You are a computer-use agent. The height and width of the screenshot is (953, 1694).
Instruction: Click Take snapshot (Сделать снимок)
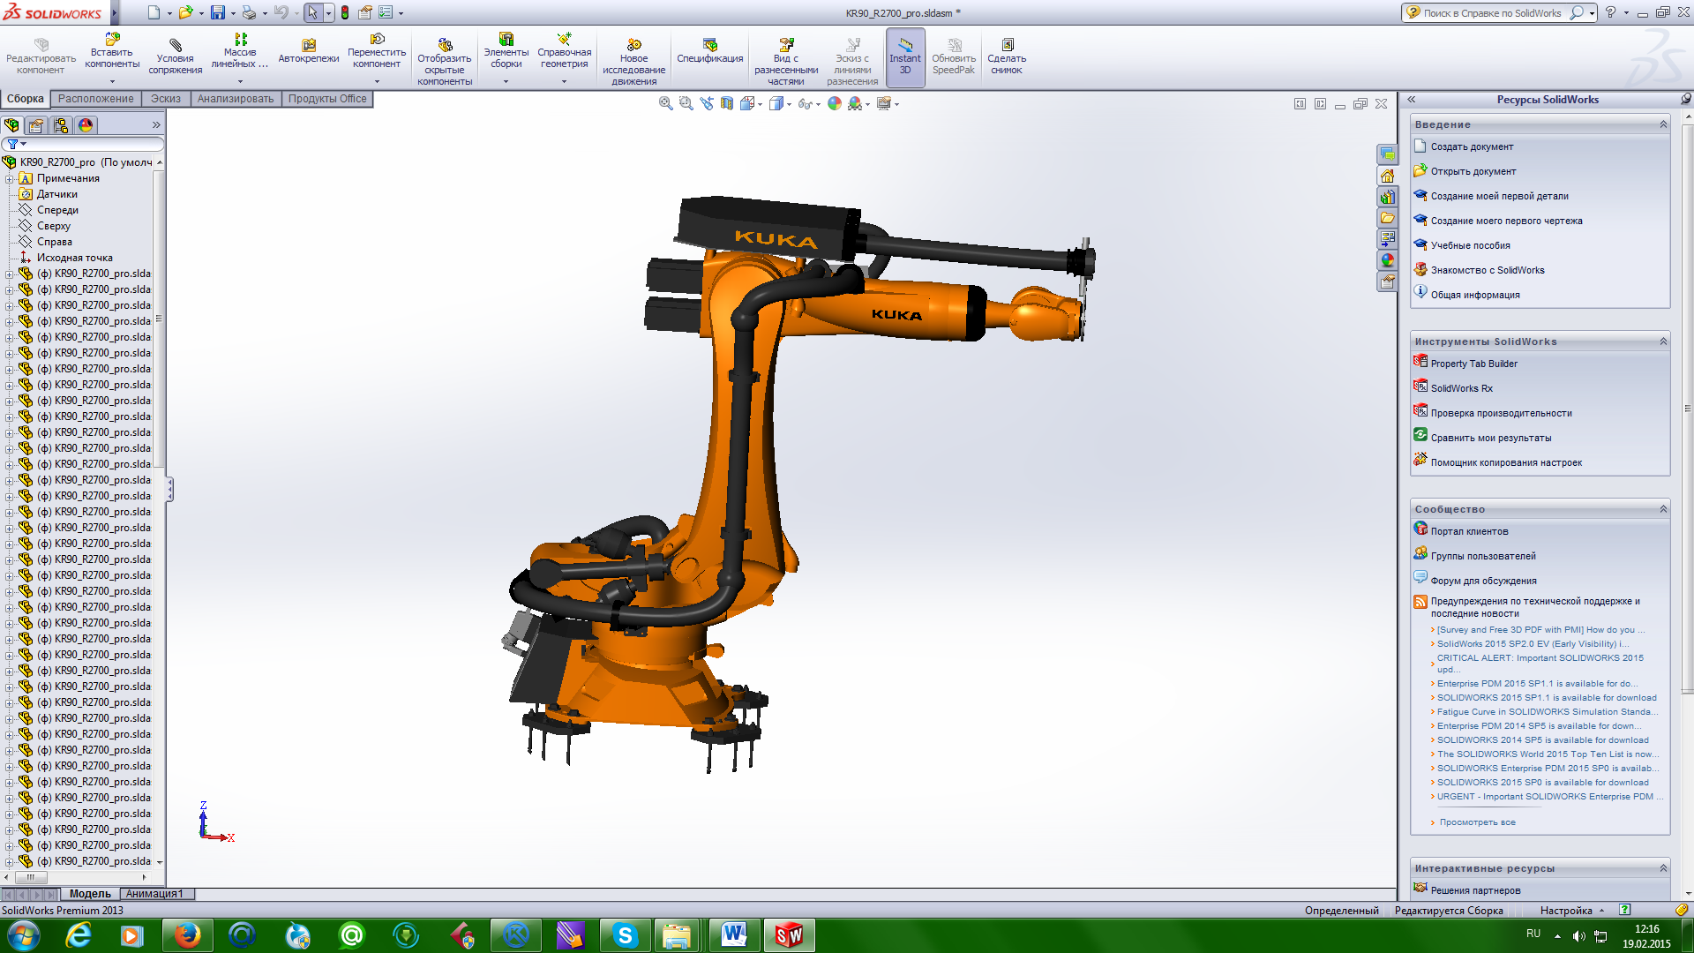point(1007,56)
